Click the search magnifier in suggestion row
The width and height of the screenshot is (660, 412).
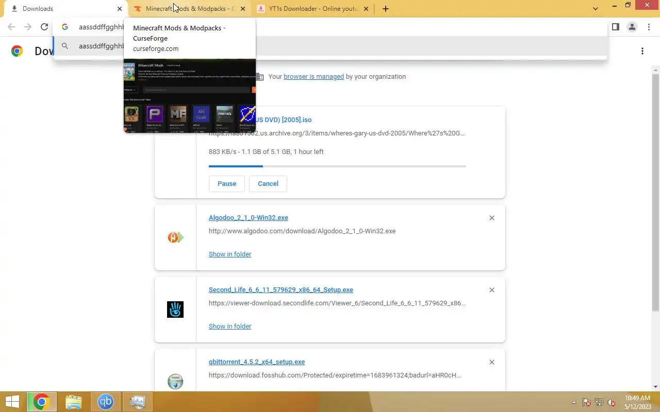(65, 46)
